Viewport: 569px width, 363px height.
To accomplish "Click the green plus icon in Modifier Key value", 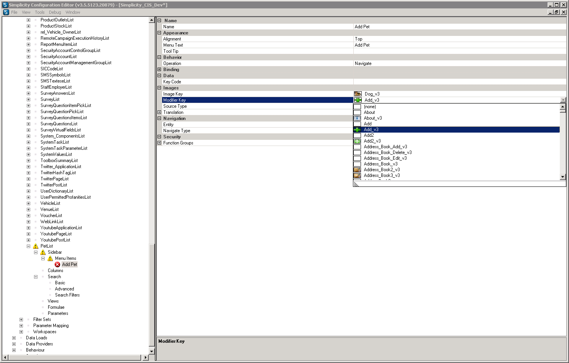I will tap(358, 100).
